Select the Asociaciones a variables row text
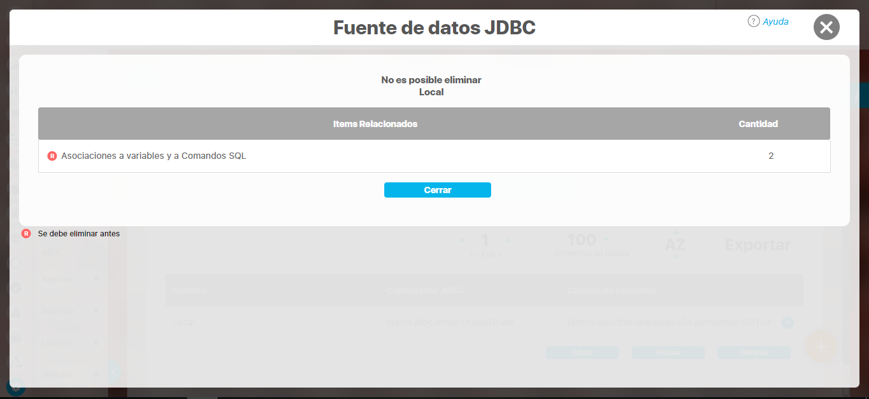The height and width of the screenshot is (399, 869). (153, 156)
